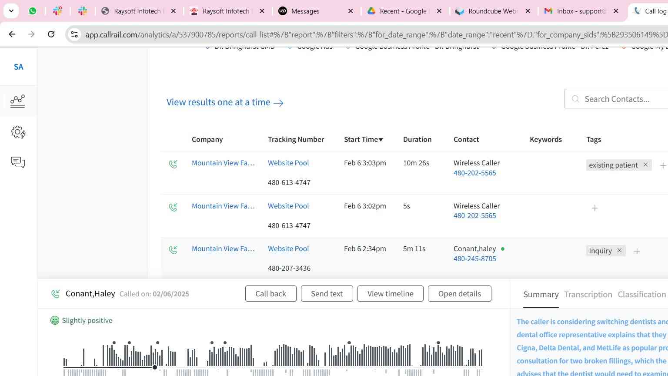Select the Transcription tab
The height and width of the screenshot is (376, 668).
(x=588, y=295)
